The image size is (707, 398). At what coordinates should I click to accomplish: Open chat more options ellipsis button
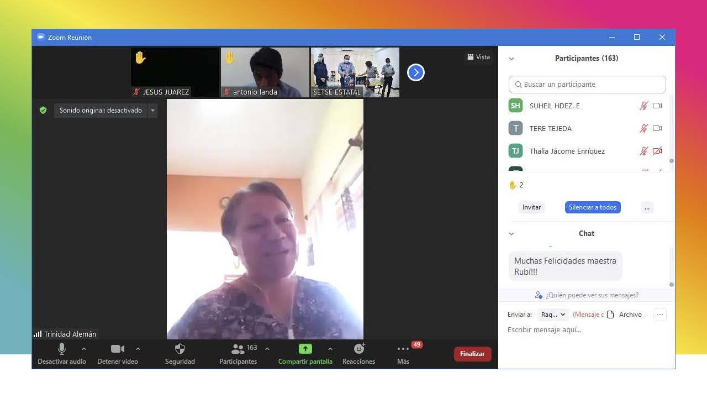pyautogui.click(x=659, y=315)
